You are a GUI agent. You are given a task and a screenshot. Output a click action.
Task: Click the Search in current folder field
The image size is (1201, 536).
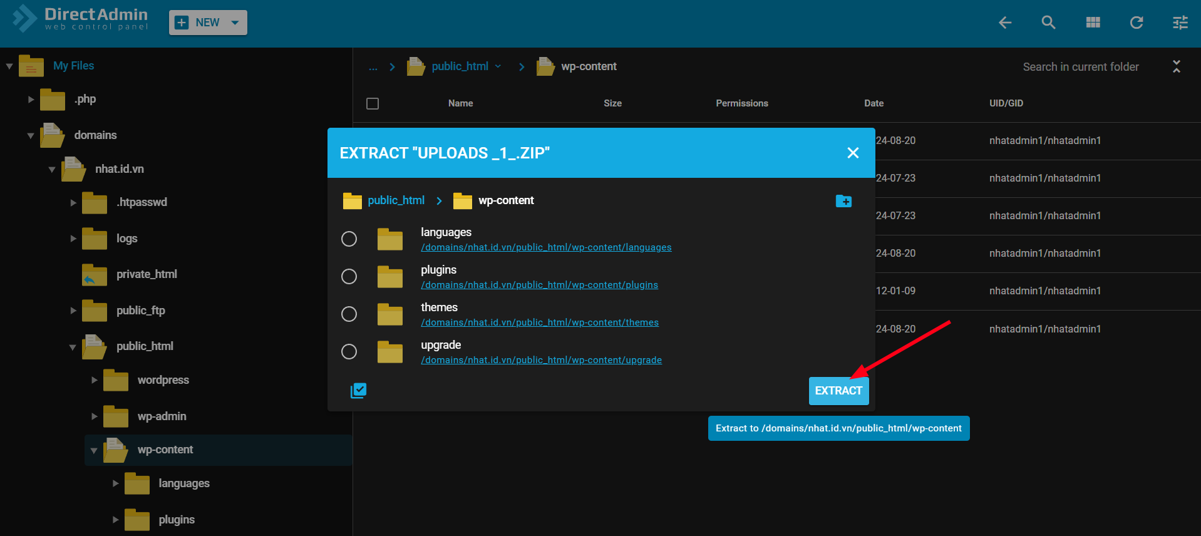[x=1081, y=67]
